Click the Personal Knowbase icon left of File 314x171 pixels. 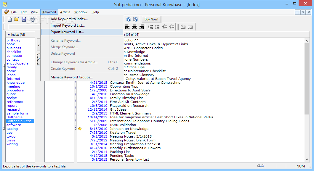point(7,12)
